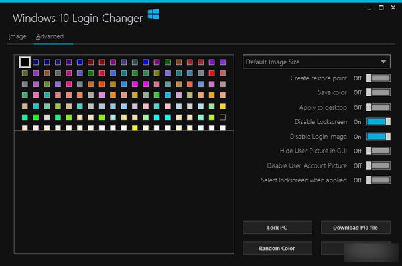Screen dimensions: 402x266
Task: Maximize the Login Changer window
Action: [381, 7]
